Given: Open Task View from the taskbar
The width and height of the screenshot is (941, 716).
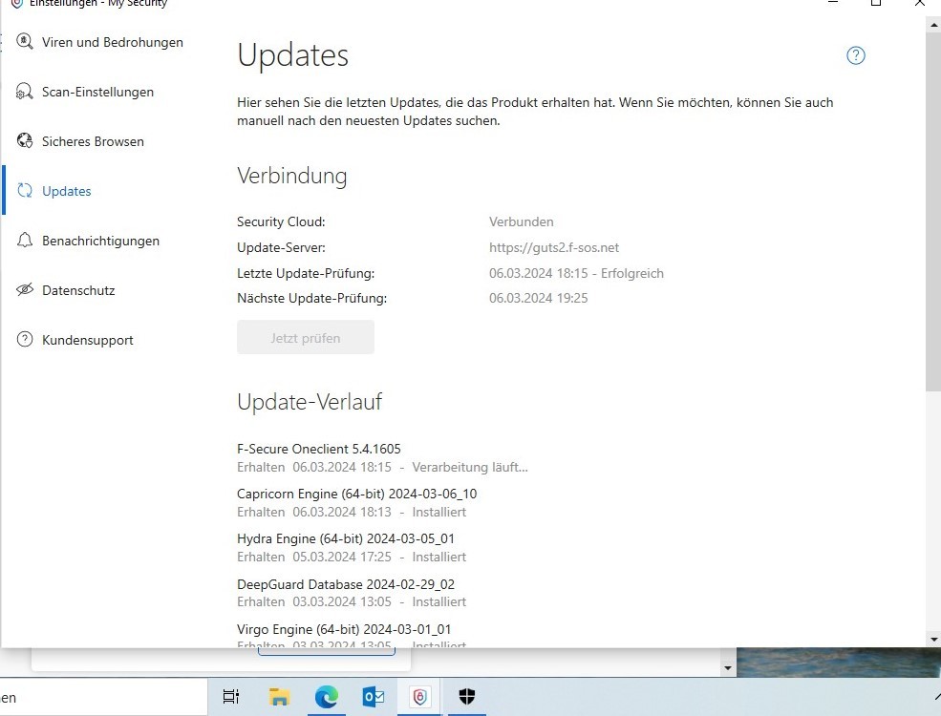Looking at the screenshot, I should (231, 698).
